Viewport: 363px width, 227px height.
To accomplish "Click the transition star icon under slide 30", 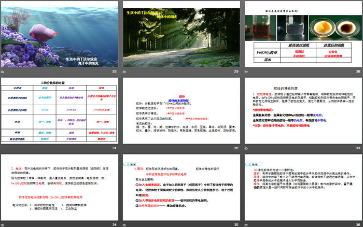I will tap(246, 72).
